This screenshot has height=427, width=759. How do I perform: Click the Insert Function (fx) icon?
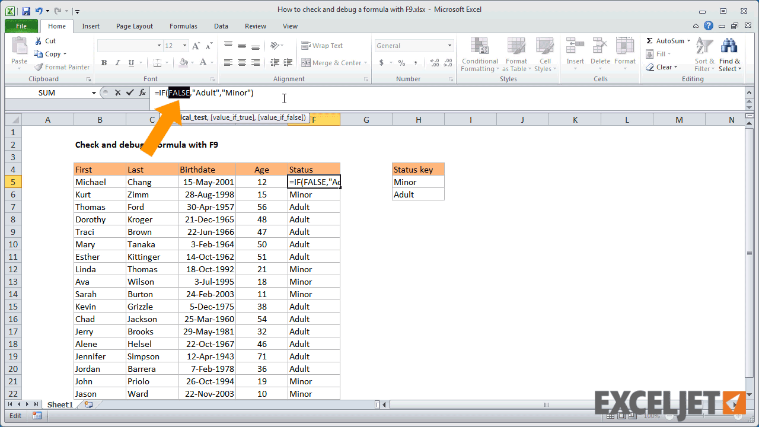click(141, 93)
